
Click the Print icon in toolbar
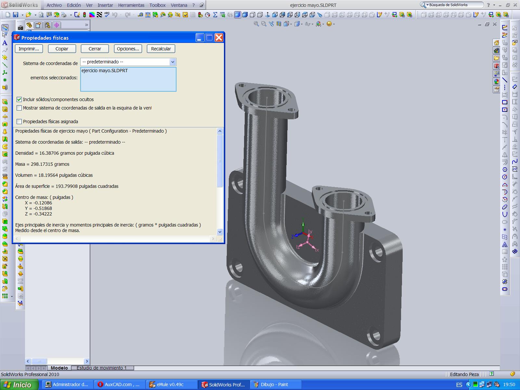(x=64, y=15)
